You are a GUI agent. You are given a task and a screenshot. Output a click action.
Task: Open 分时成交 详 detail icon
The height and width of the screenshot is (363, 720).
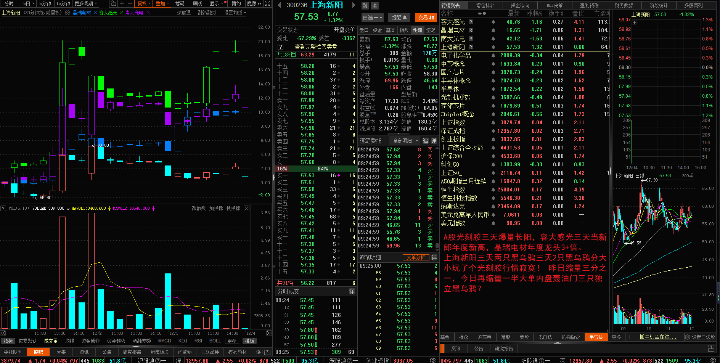(352, 291)
